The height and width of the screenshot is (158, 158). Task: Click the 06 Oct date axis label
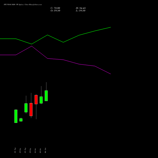pos(46,150)
